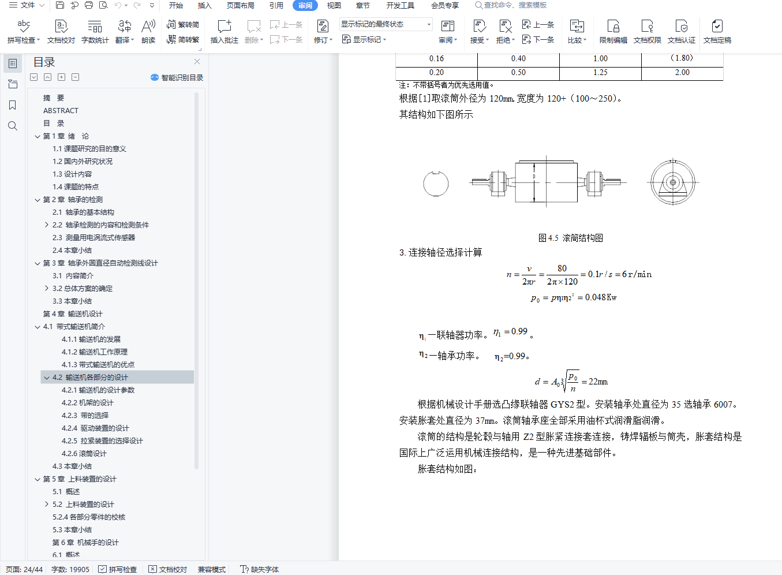Collapse the 第2章 轴承的检测 node
The image size is (782, 575).
point(38,200)
